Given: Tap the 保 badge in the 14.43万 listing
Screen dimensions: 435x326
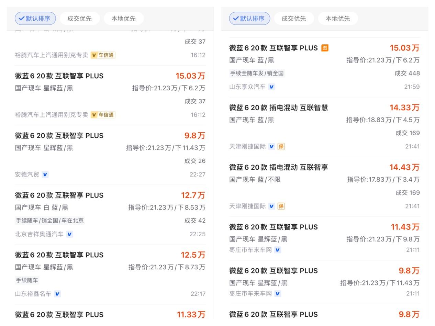Looking at the screenshot, I should point(281,206).
